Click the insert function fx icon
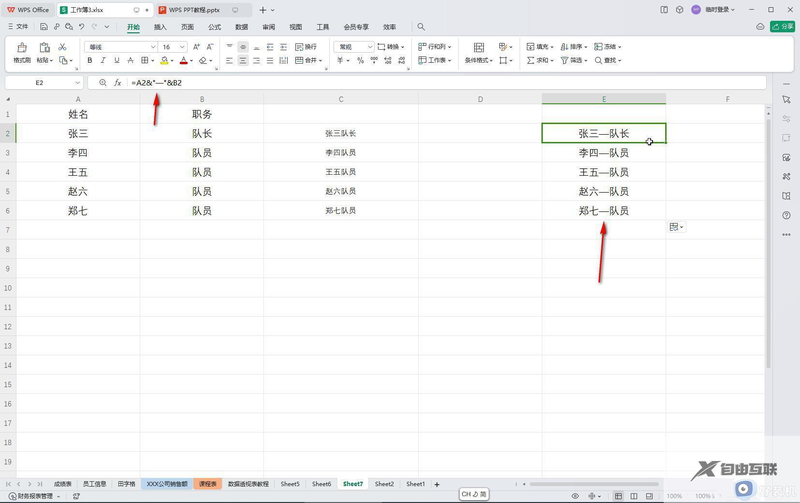This screenshot has width=800, height=503. 117,83
